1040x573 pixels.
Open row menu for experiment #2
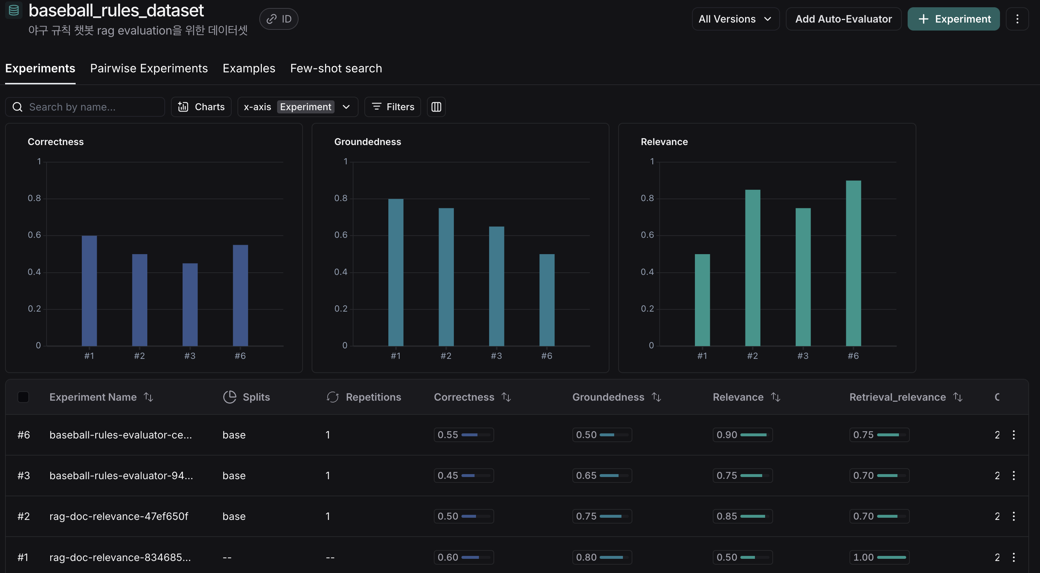[1014, 516]
